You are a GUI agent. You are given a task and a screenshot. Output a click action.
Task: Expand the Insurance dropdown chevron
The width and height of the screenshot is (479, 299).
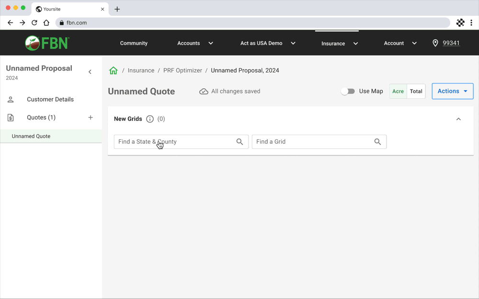pos(355,44)
